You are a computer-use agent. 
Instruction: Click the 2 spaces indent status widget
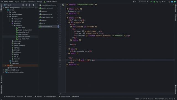coord(151,99)
